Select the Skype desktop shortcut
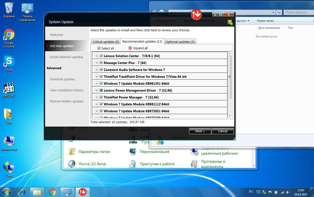The image size is (314, 197). [x=9, y=63]
